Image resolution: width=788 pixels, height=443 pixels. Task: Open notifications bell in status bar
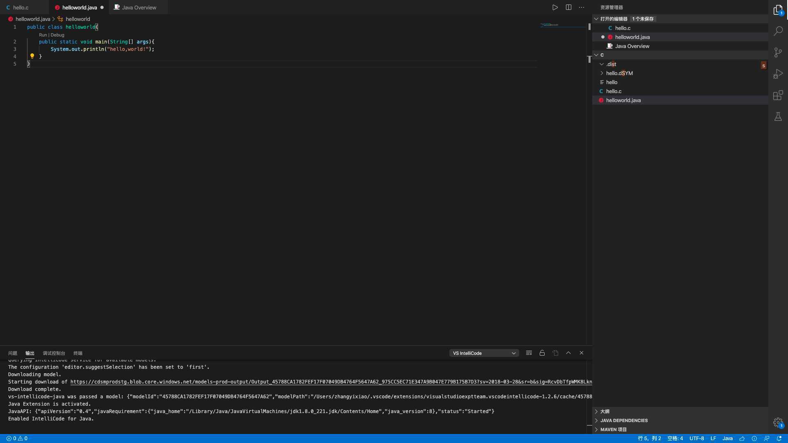tap(779, 438)
